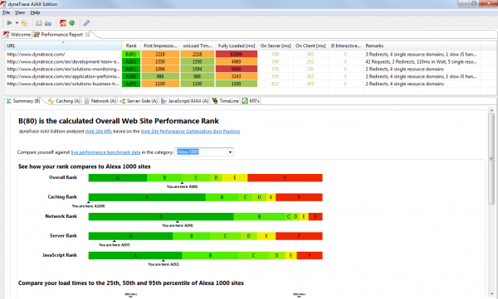This screenshot has width=498, height=299.
Task: Click the green leaf toolbar icon
Action: click(71, 23)
